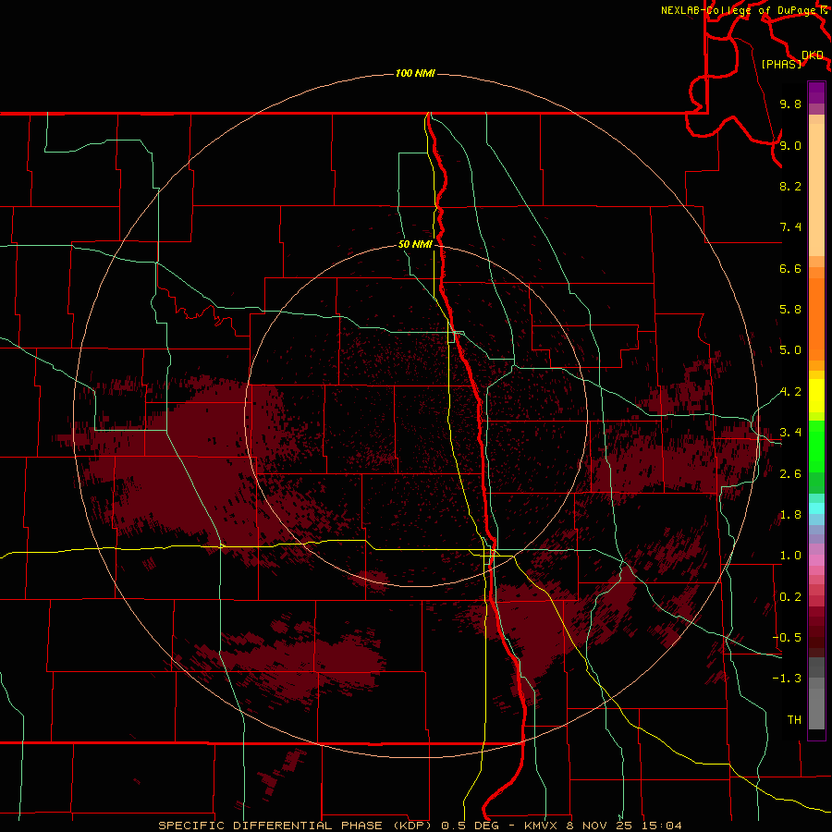The width and height of the screenshot is (832, 832).
Task: Click the SPECIFIC DIFFERENTIAL PHASE (KDP) caption
Action: pyautogui.click(x=297, y=826)
